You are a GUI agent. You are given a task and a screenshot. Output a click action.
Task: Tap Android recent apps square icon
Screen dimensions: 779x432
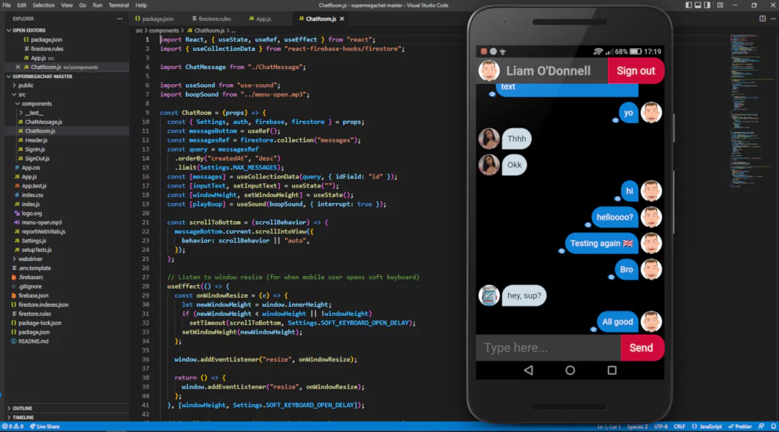click(x=612, y=370)
